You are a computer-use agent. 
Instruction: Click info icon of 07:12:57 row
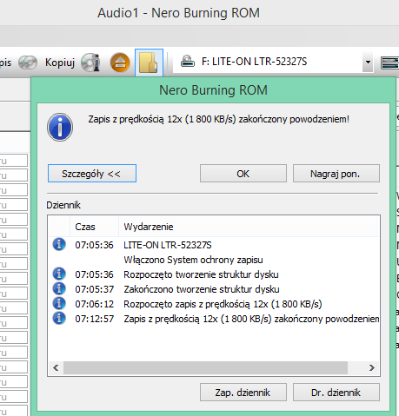pyautogui.click(x=59, y=318)
